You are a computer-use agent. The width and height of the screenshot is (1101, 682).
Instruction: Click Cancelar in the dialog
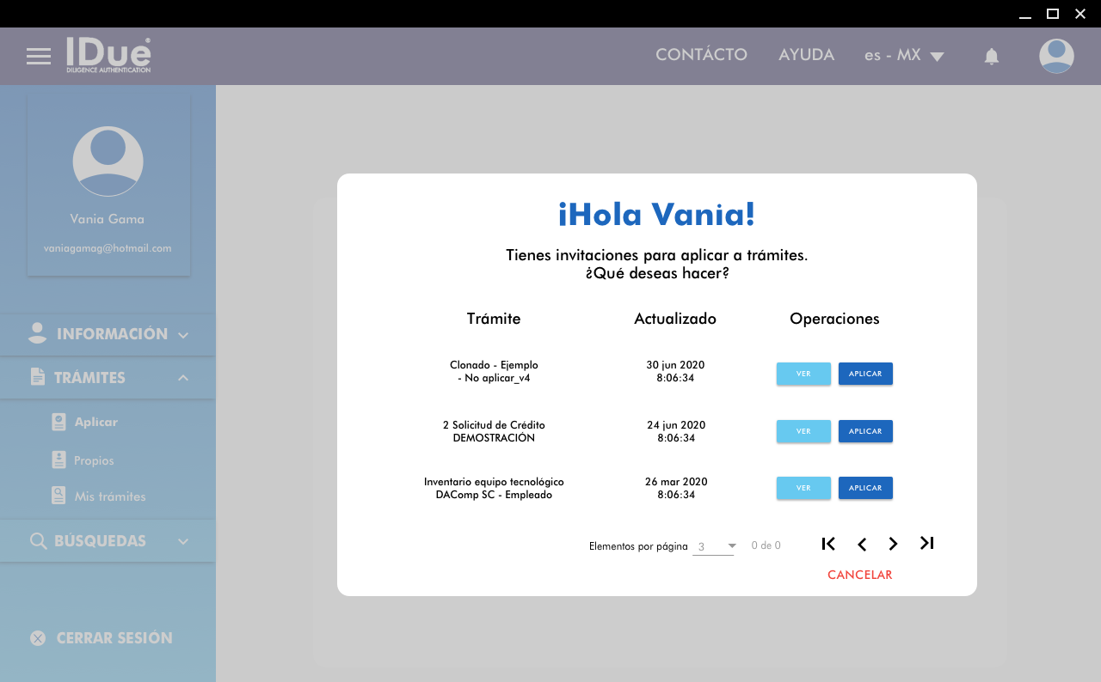tap(859, 575)
